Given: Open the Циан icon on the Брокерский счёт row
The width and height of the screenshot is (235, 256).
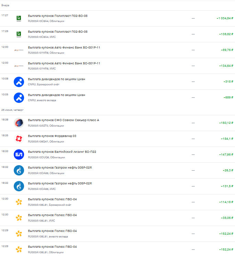Looking at the screenshot, I should [x=19, y=82].
